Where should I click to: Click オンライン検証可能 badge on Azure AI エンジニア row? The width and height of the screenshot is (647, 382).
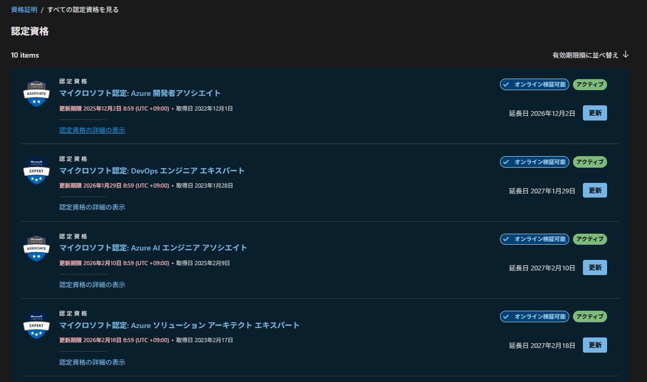pyautogui.click(x=534, y=239)
